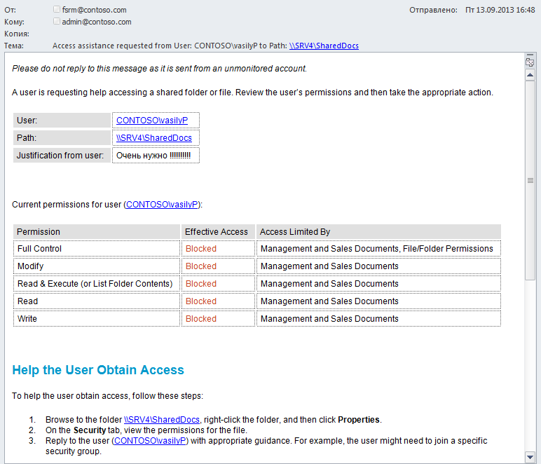Open CONTOSO\vasilyP link in the User row

pos(152,120)
